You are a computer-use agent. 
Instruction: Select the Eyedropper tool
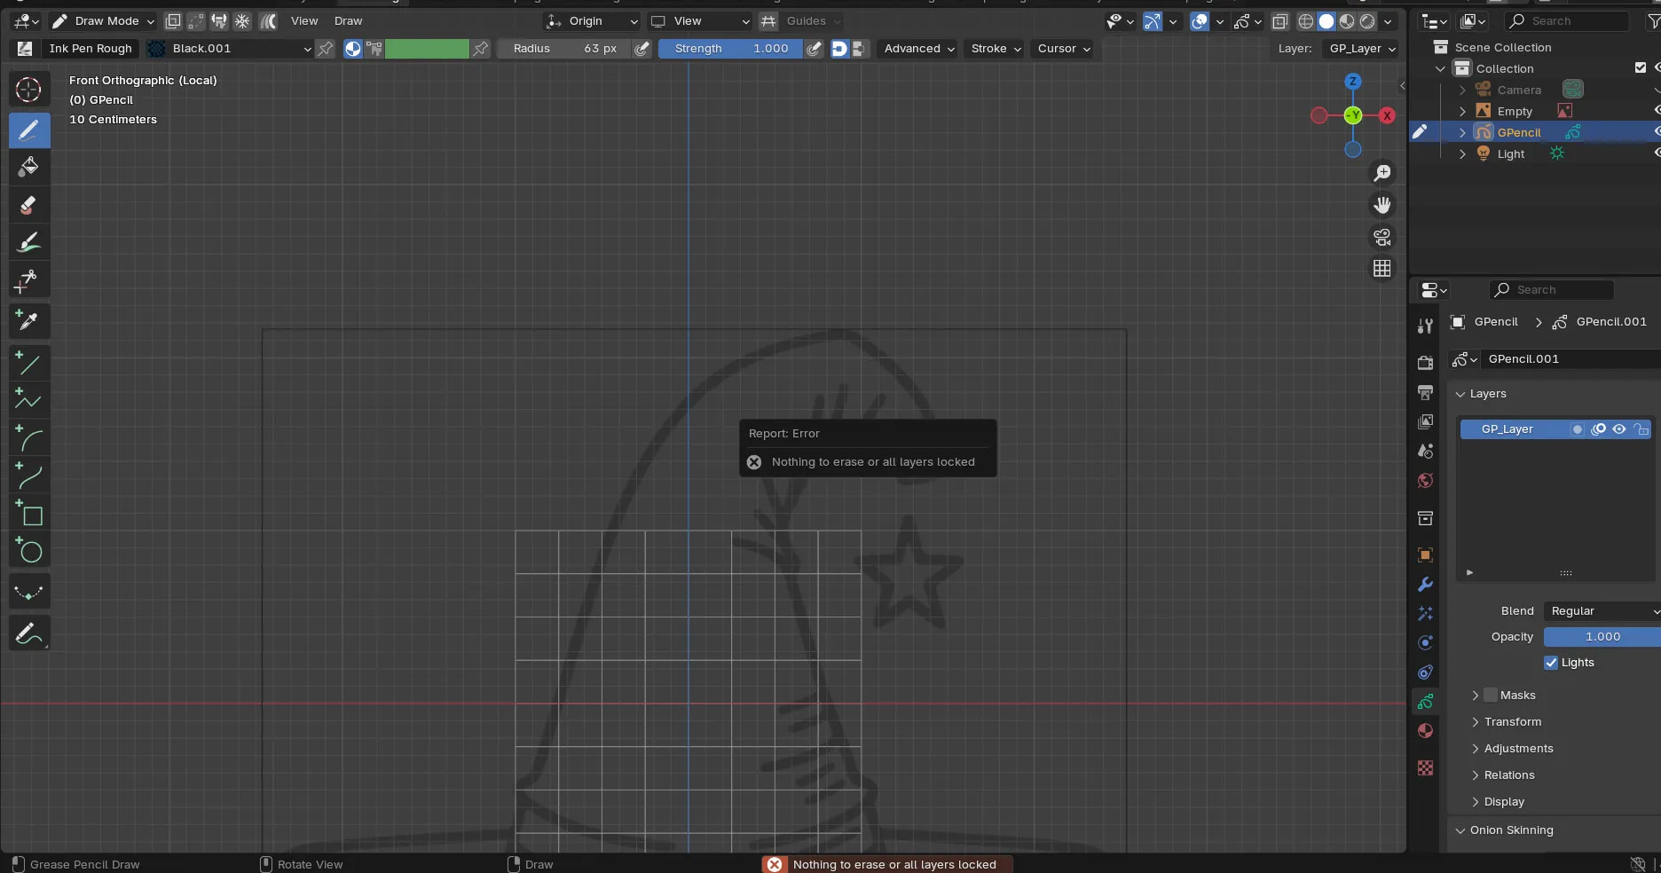28,320
